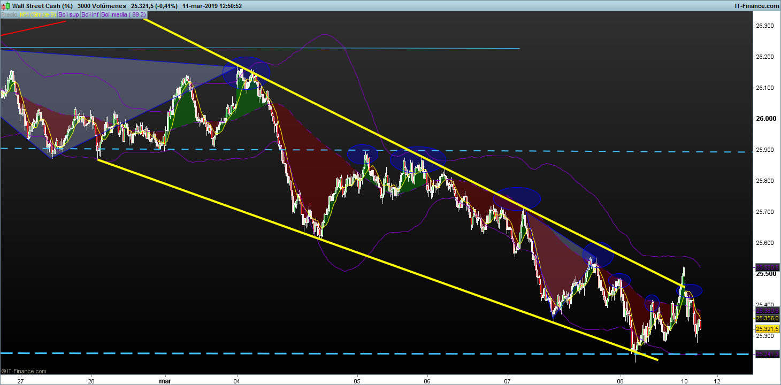Click the 3000 Volúmenes timeframe text
781x385 pixels.
[x=102, y=6]
